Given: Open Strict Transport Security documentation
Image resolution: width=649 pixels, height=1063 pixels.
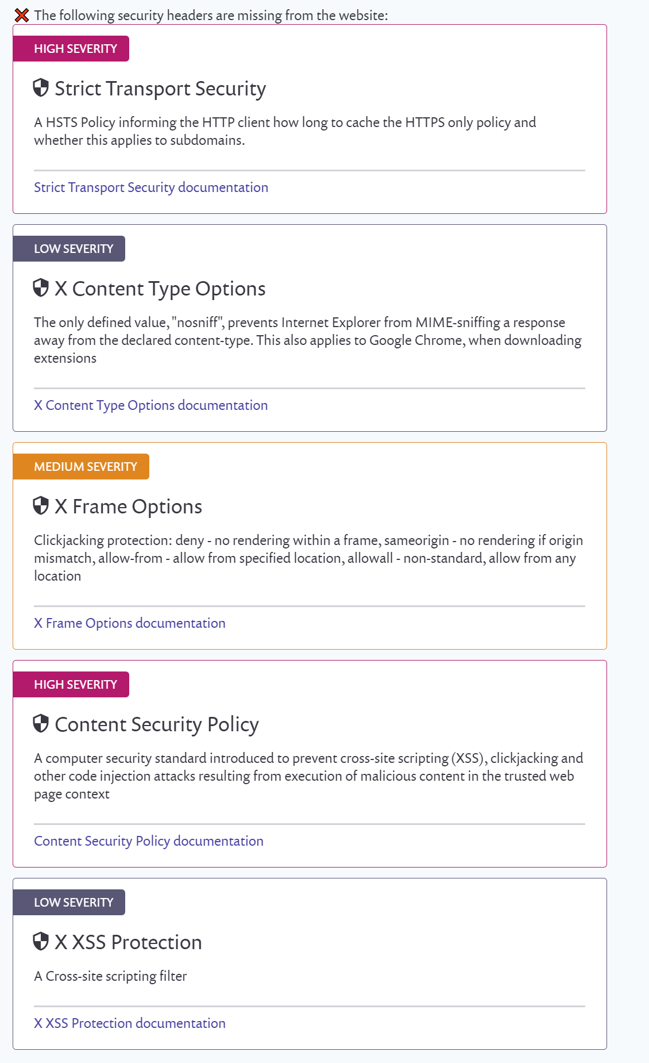Looking at the screenshot, I should click(151, 187).
